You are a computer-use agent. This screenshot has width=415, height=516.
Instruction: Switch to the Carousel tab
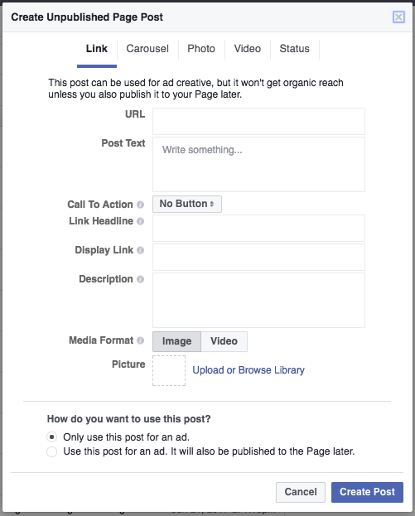147,49
